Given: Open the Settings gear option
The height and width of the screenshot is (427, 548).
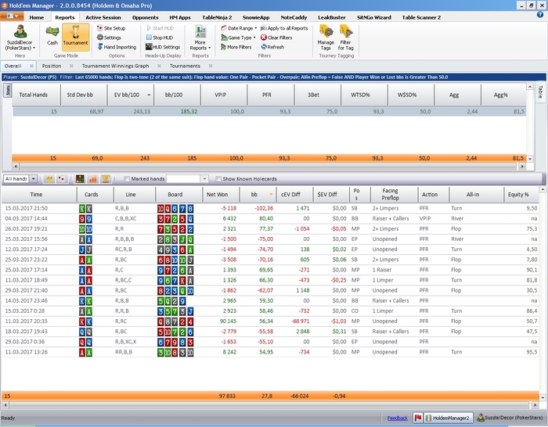Looking at the screenshot, I should pyautogui.click(x=109, y=38).
